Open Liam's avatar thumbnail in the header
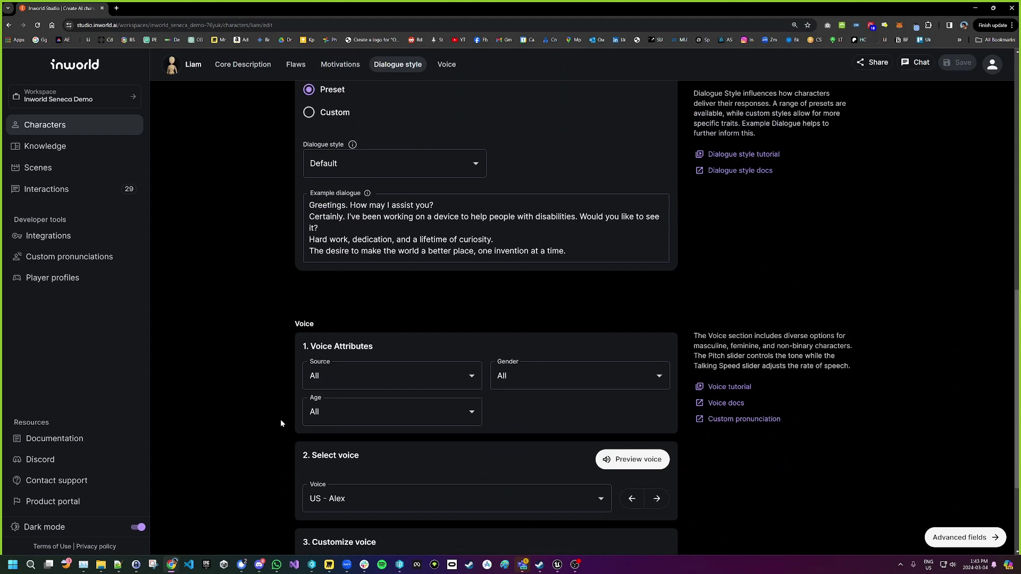The image size is (1021, 574). [171, 64]
